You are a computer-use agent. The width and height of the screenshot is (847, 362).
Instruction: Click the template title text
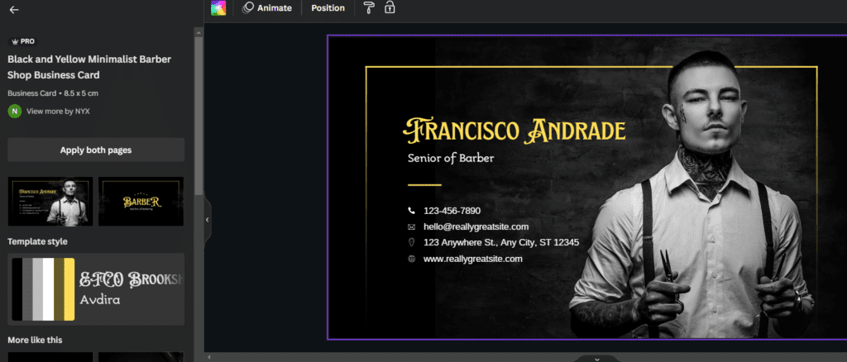tap(89, 67)
